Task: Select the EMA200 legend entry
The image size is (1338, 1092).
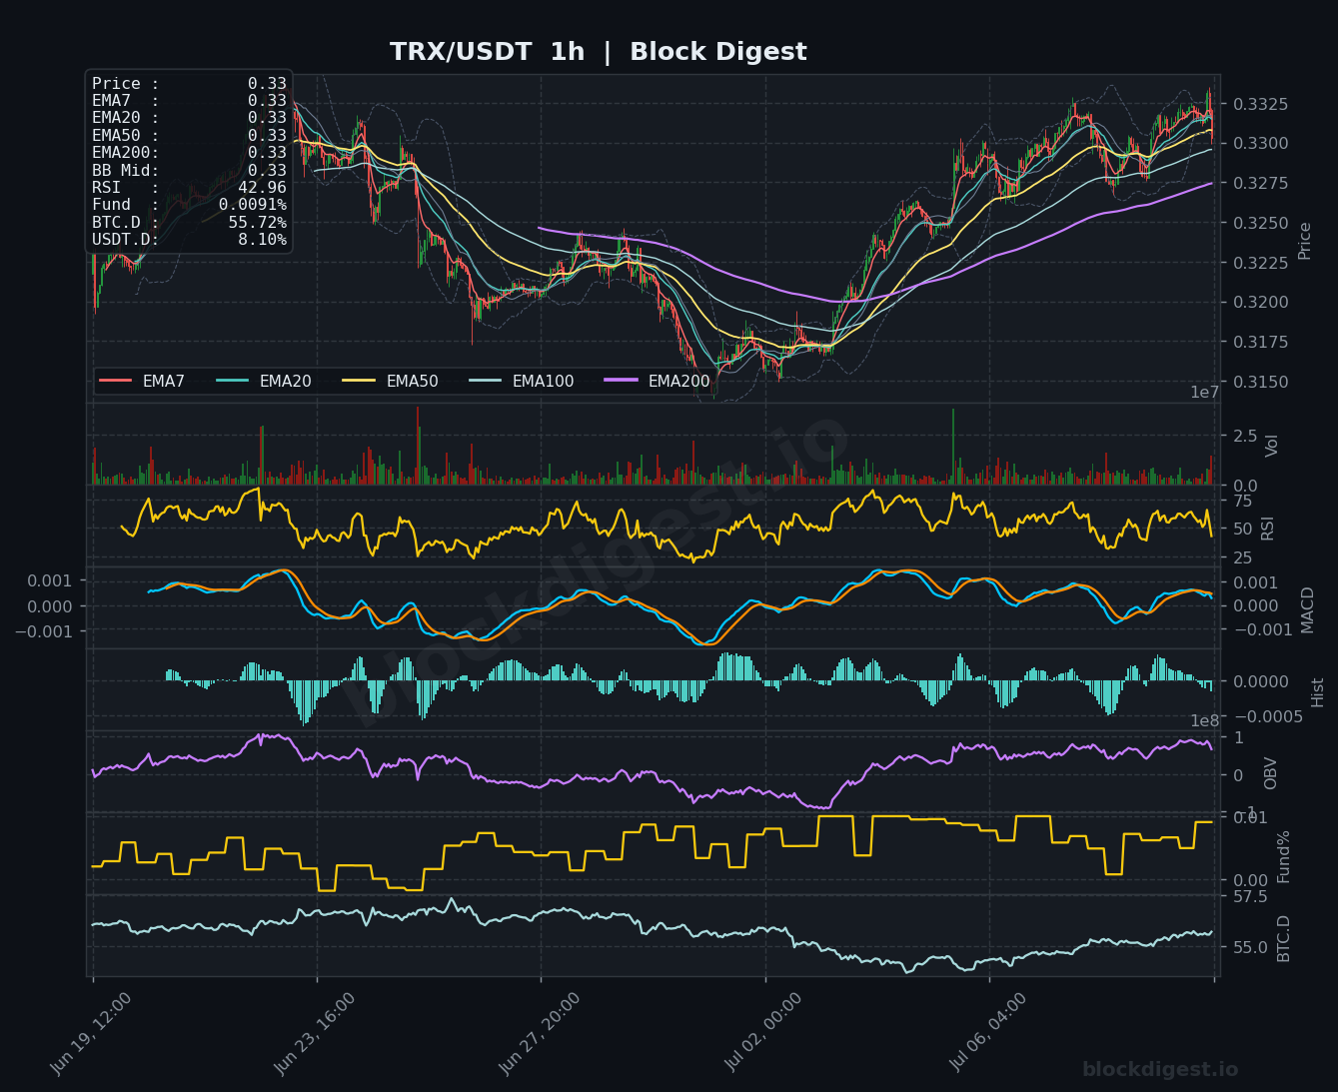Action: point(657,381)
